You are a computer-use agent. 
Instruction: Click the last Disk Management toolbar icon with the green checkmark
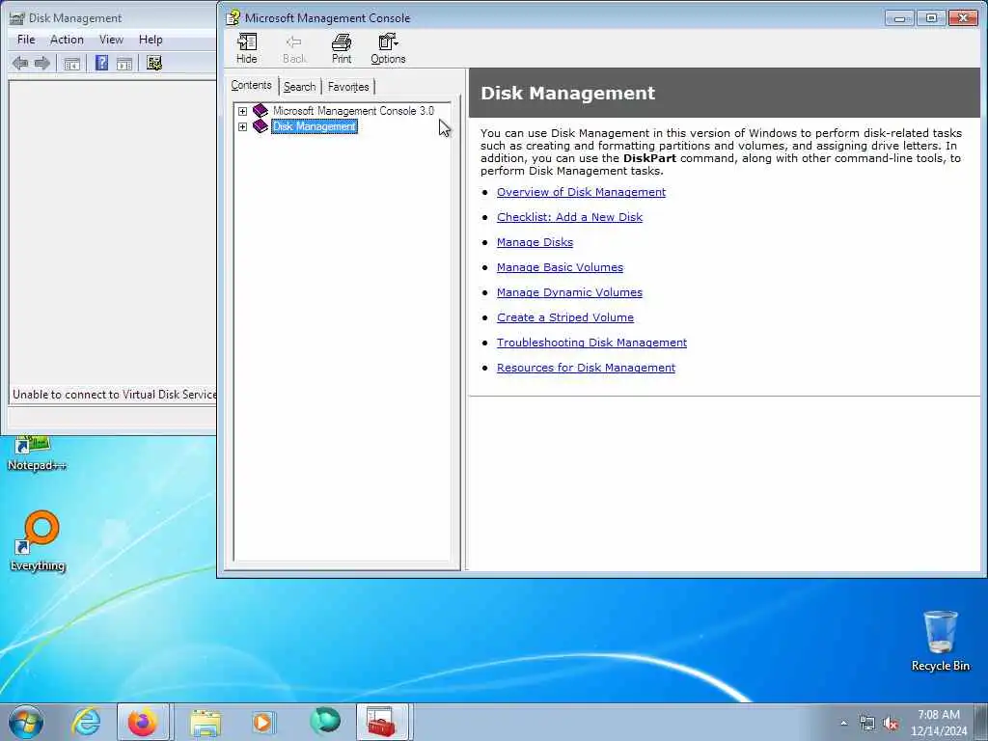point(153,63)
